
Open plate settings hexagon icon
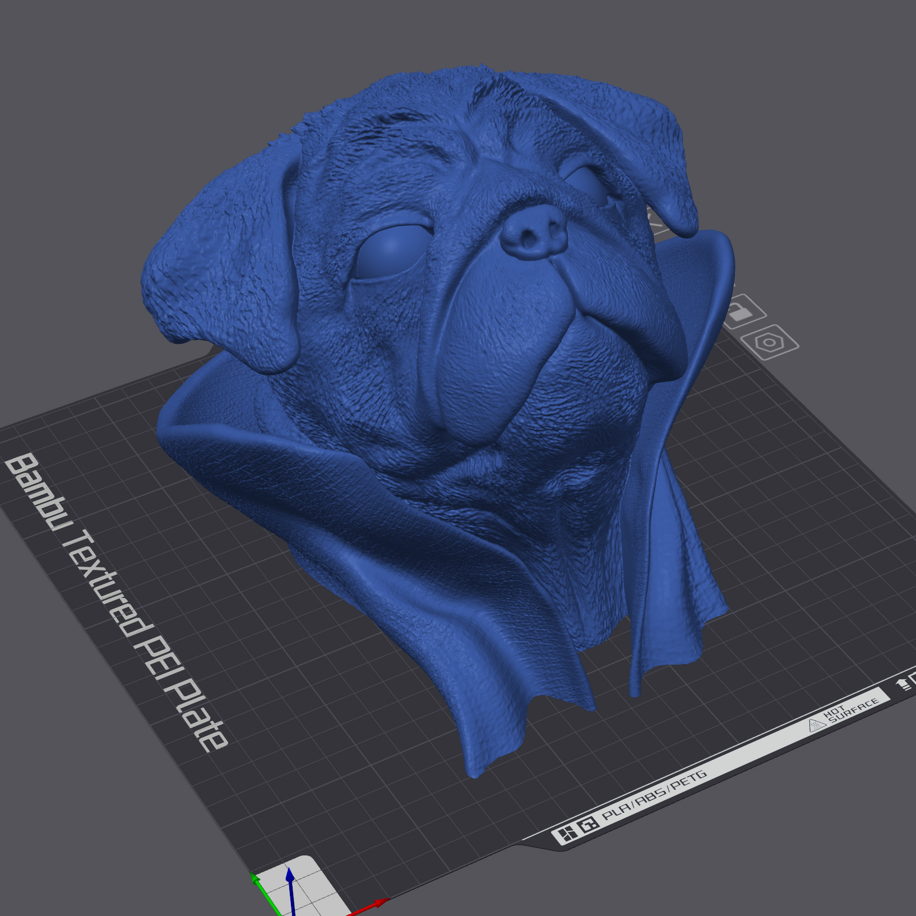point(769,342)
